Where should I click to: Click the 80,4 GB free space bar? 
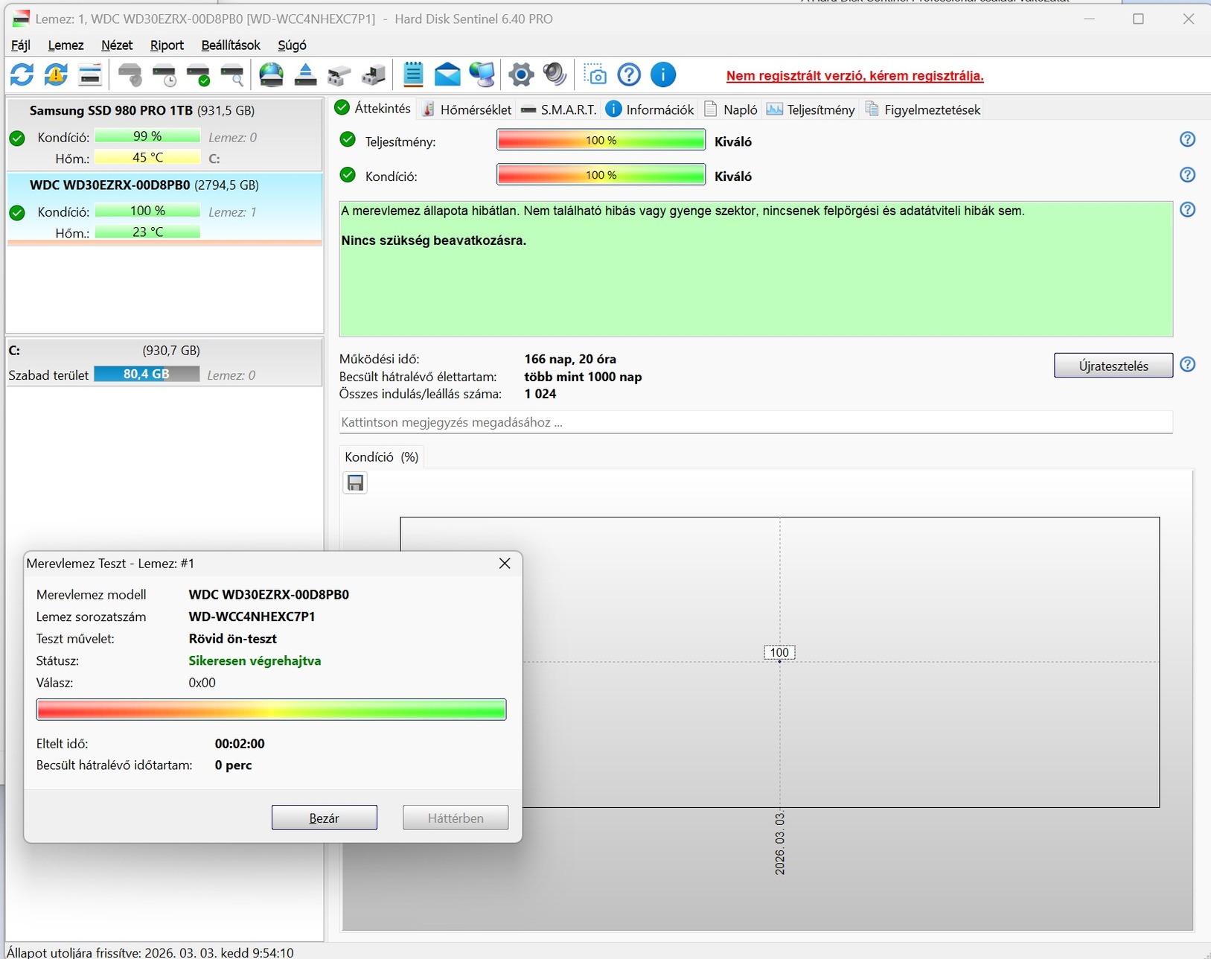(x=147, y=374)
